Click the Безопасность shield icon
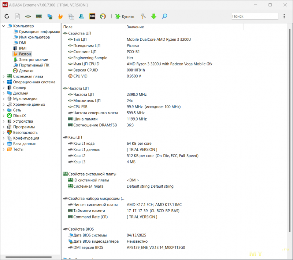The width and height of the screenshot is (293, 260). pos(10,133)
